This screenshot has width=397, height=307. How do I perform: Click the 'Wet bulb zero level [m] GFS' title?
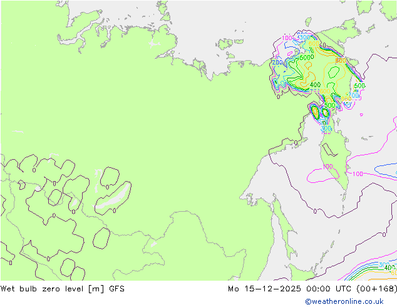point(63,289)
